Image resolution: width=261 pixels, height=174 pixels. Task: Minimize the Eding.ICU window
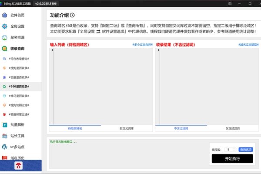point(239,3)
